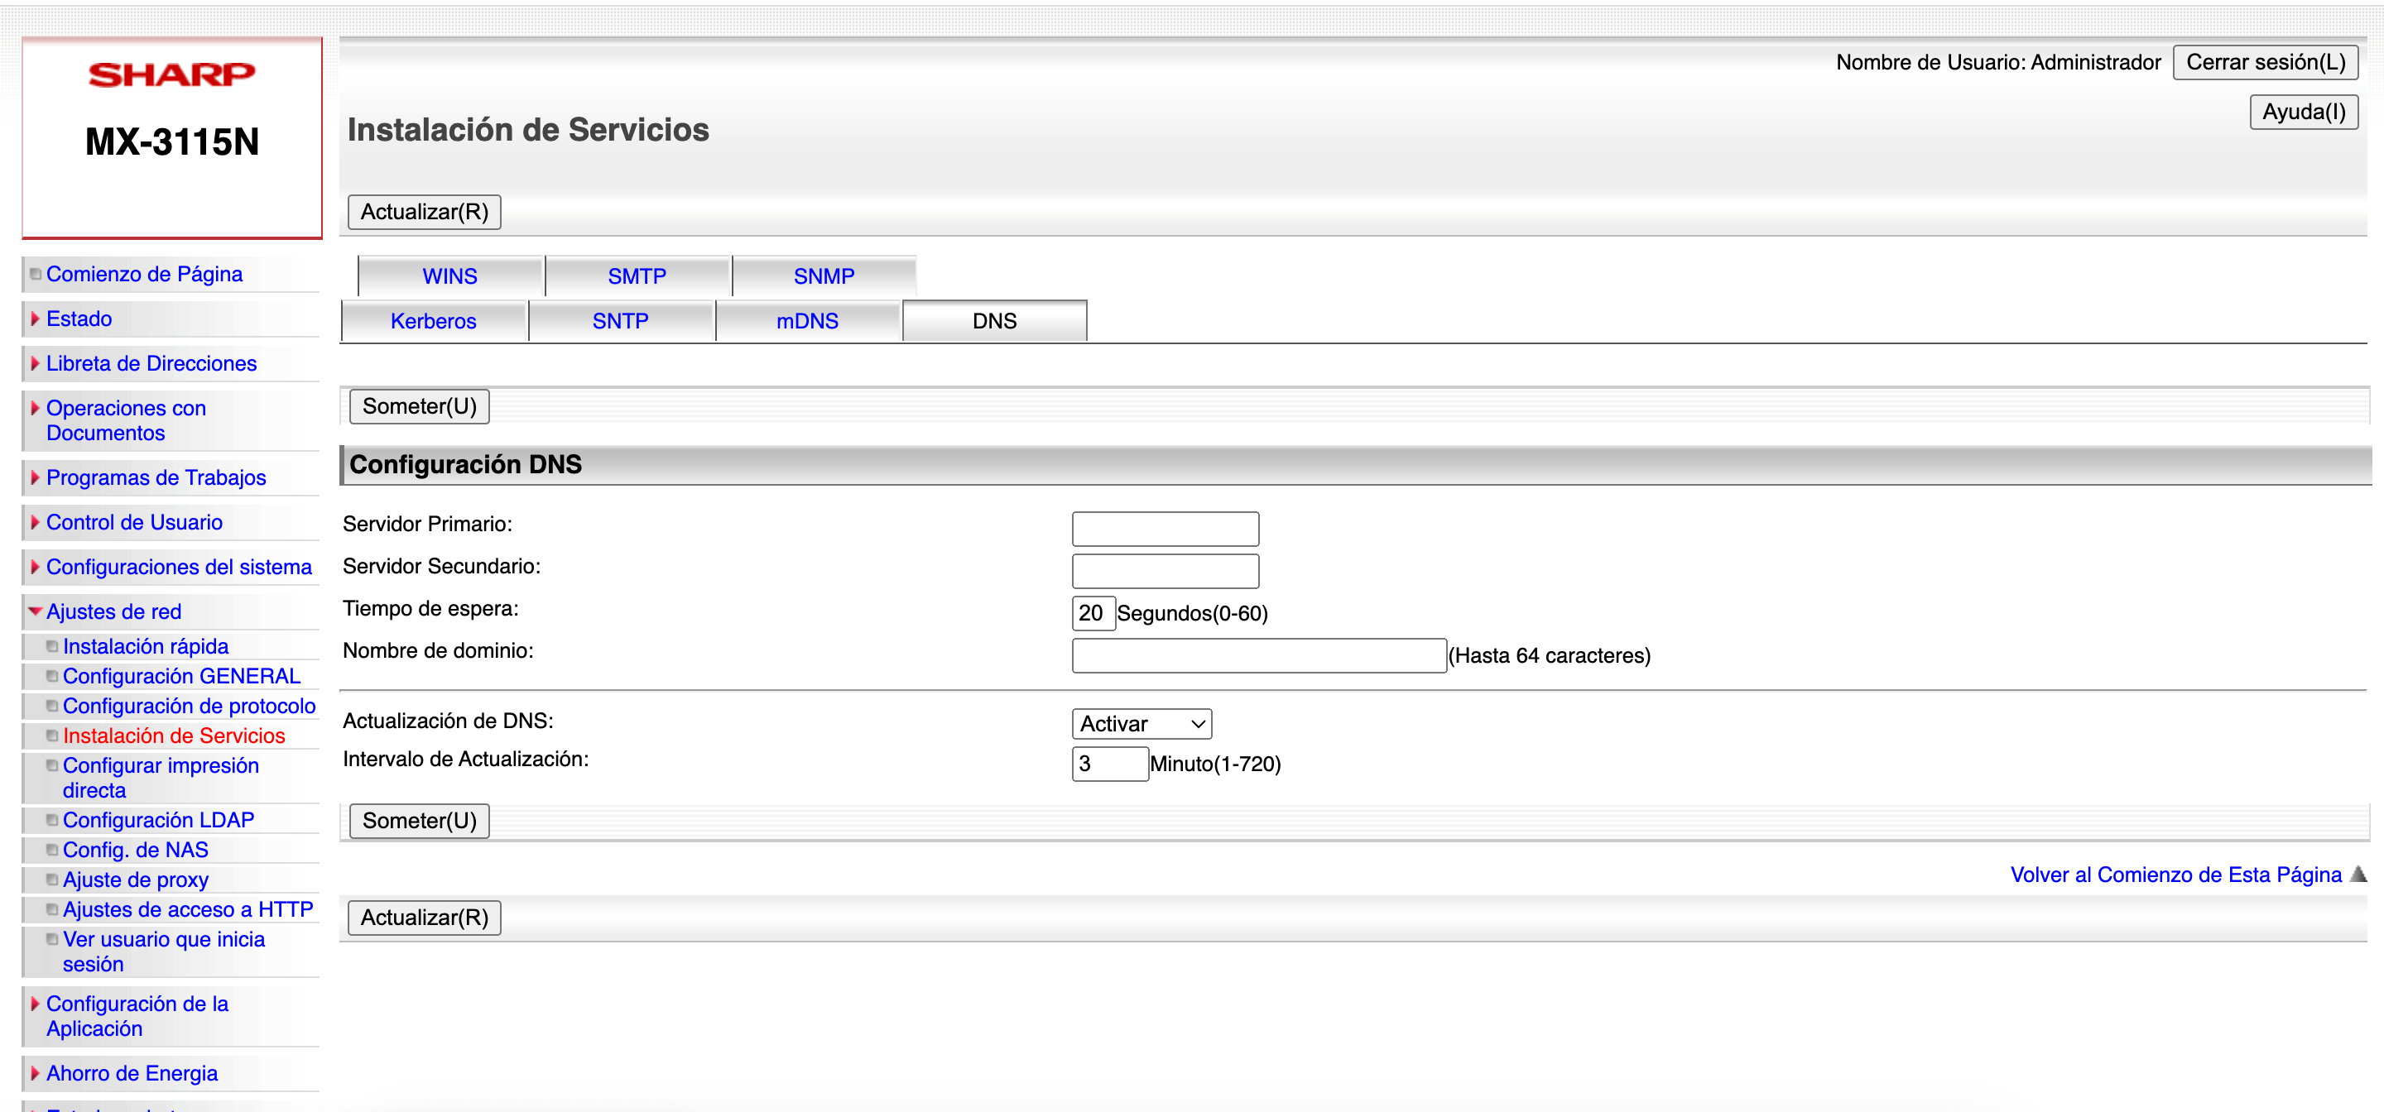Viewport: 2384px width, 1112px height.
Task: Switch to the mDNS tab
Action: (807, 321)
